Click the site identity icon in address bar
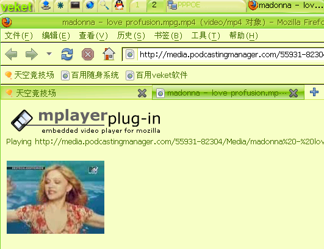 click(x=130, y=55)
